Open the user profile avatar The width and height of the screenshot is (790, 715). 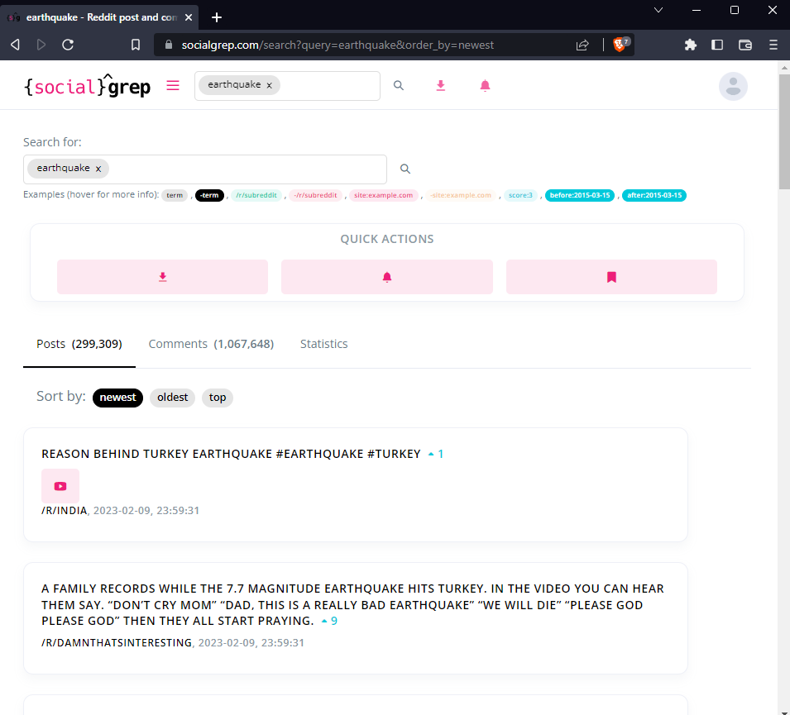(733, 87)
